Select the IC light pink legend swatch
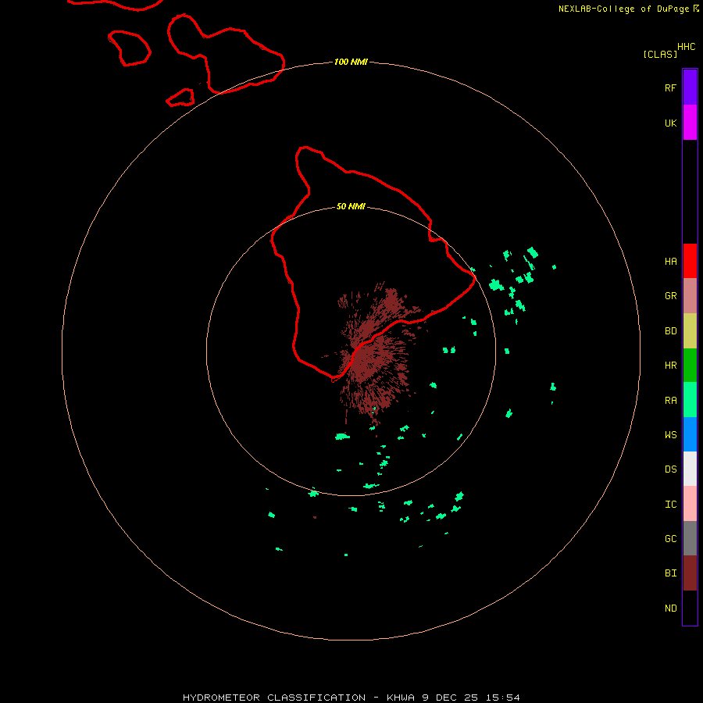Image resolution: width=703 pixels, height=703 pixels. pyautogui.click(x=690, y=504)
